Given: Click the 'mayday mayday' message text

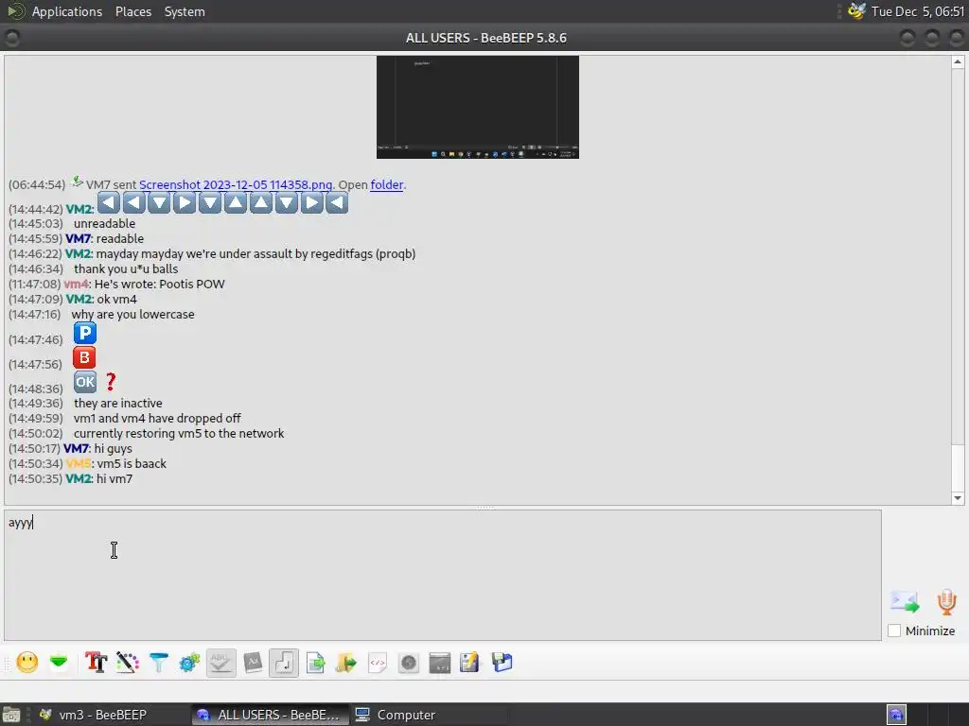Looking at the screenshot, I should pyautogui.click(x=255, y=253).
